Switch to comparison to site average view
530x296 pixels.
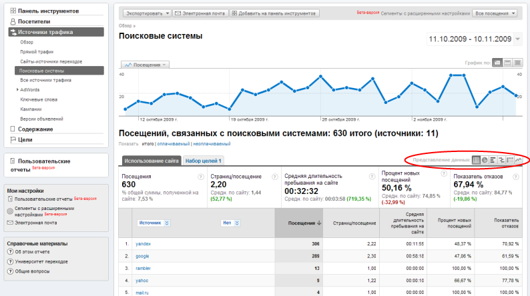(x=501, y=160)
